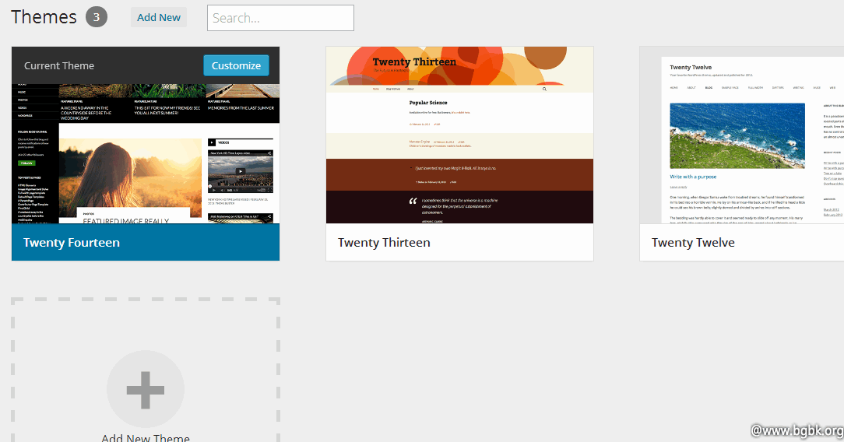Open the Twenty Fourteen theme screenshot

pyautogui.click(x=146, y=153)
